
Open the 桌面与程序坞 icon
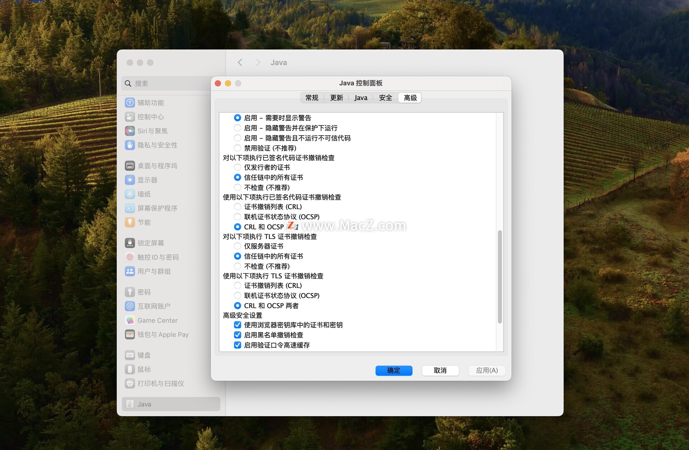click(130, 166)
